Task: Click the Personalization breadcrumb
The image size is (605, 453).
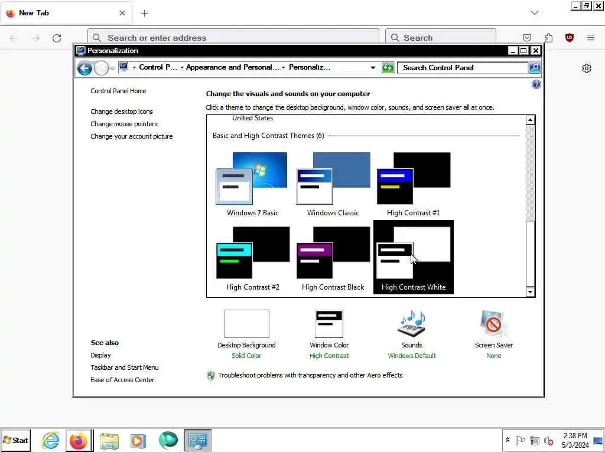Action: tap(310, 67)
